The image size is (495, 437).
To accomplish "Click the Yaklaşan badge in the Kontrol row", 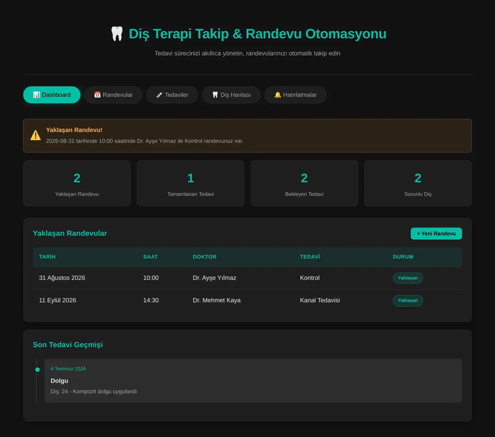I will click(x=408, y=278).
